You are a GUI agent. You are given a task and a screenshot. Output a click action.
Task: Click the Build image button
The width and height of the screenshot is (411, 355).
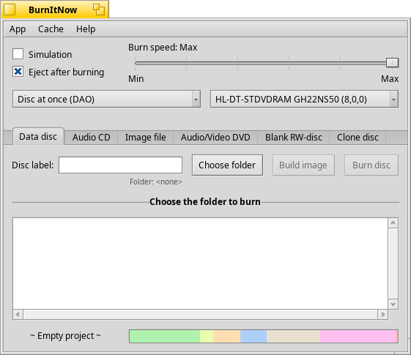click(x=303, y=165)
